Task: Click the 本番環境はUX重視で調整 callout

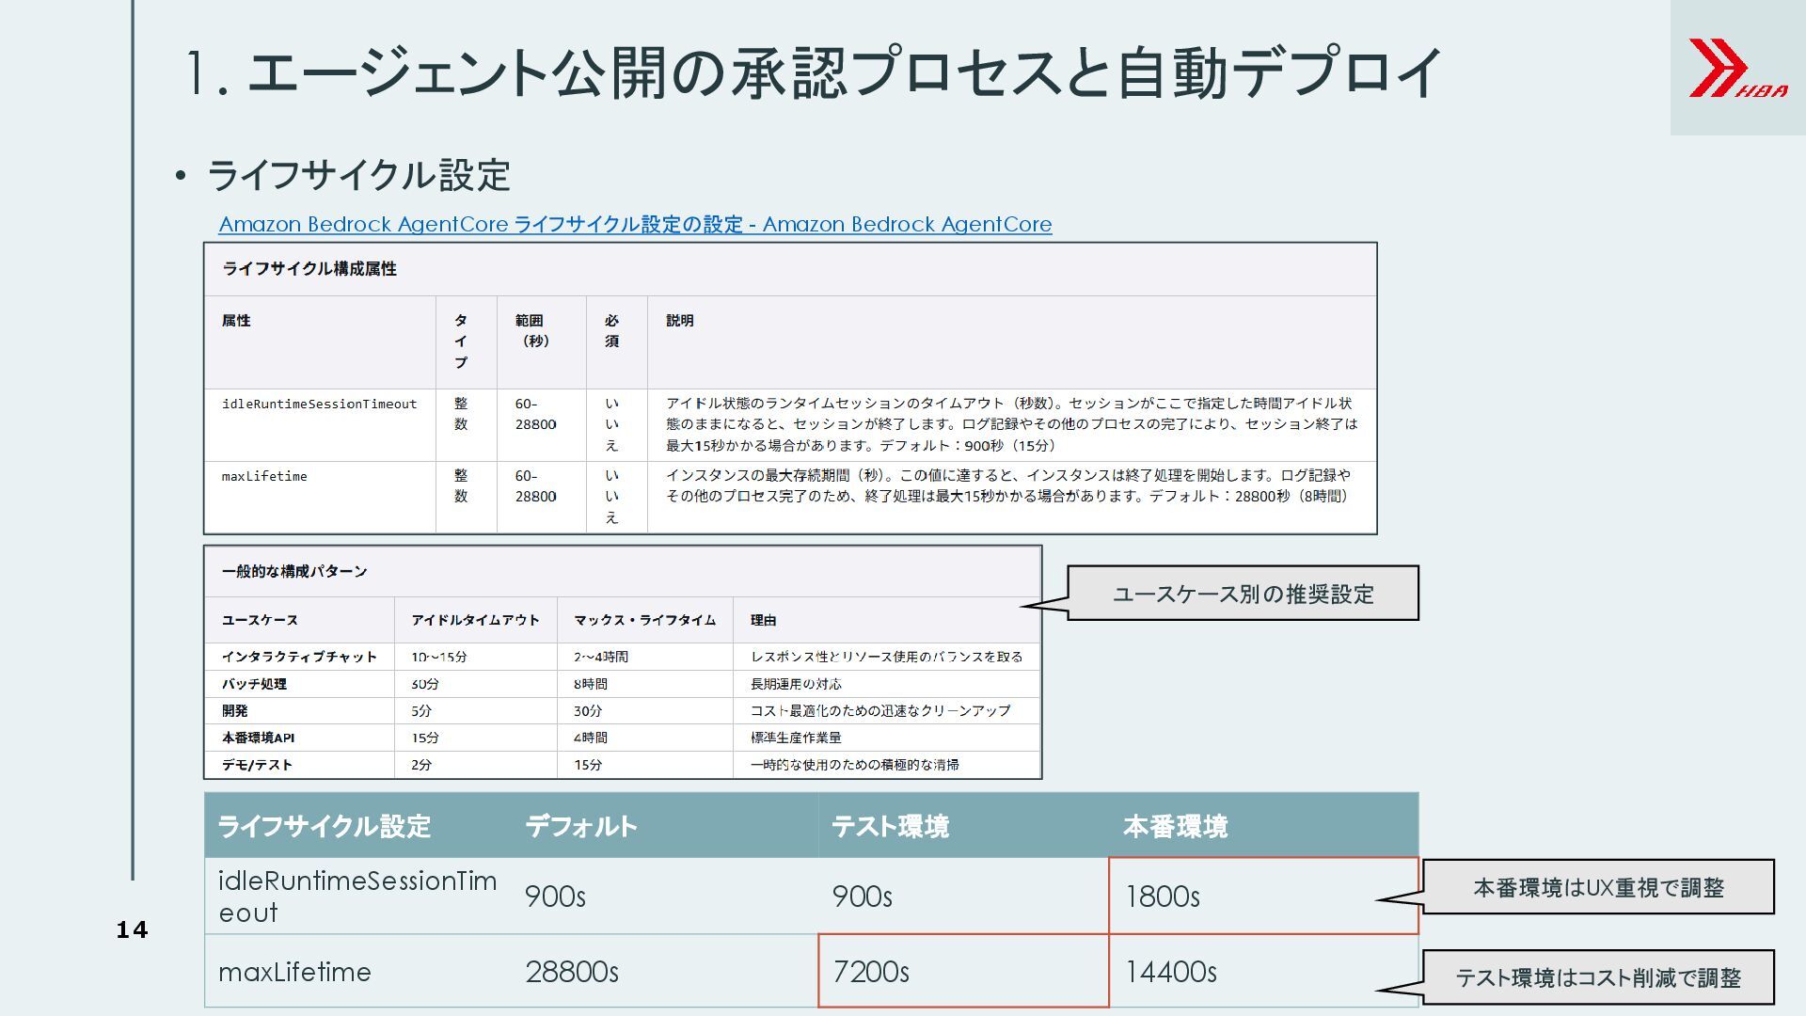Action: (x=1597, y=887)
